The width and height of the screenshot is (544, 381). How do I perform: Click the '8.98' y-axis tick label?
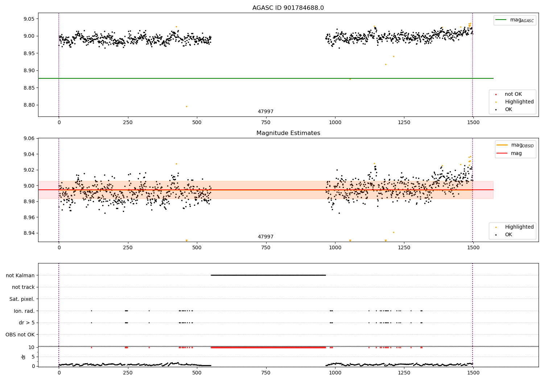click(29, 202)
